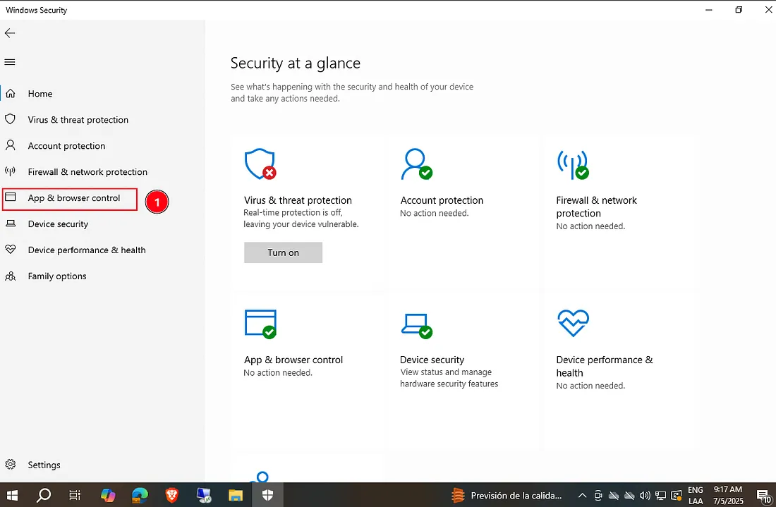Open Family options in the sidebar
This screenshot has width=776, height=507.
(57, 276)
